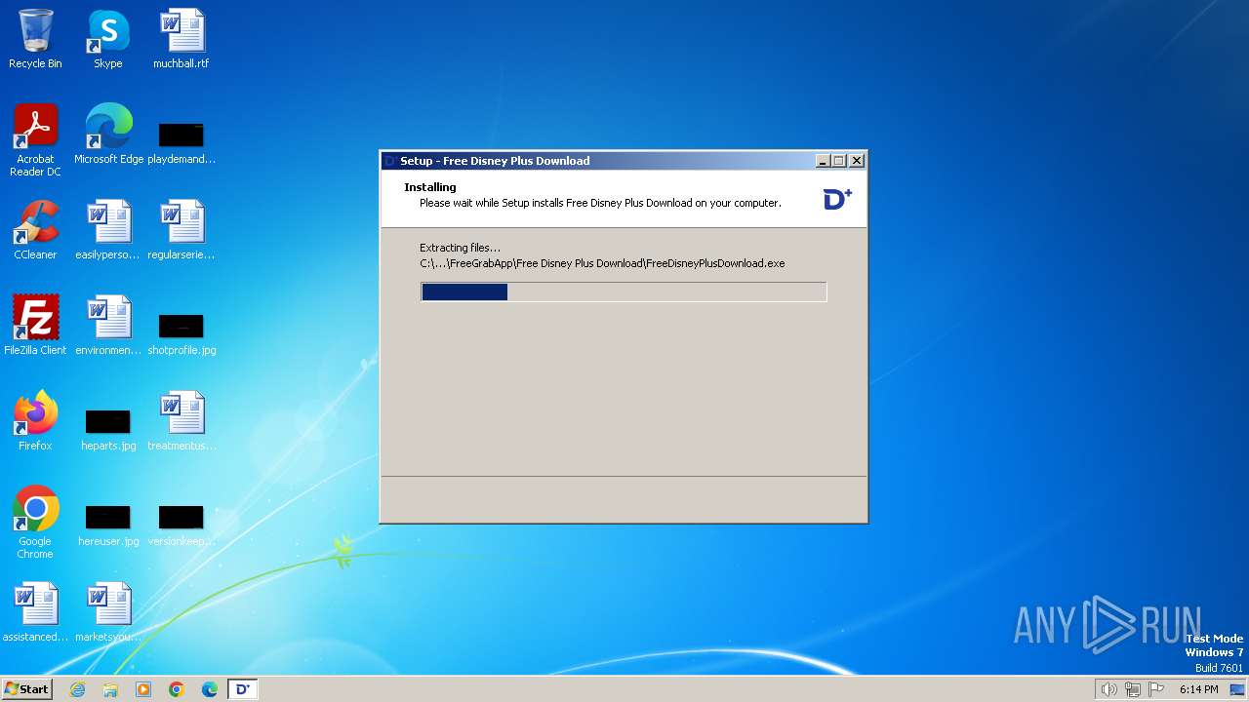
Task: Open the Recycle Bin desktop icon
Action: point(35,39)
